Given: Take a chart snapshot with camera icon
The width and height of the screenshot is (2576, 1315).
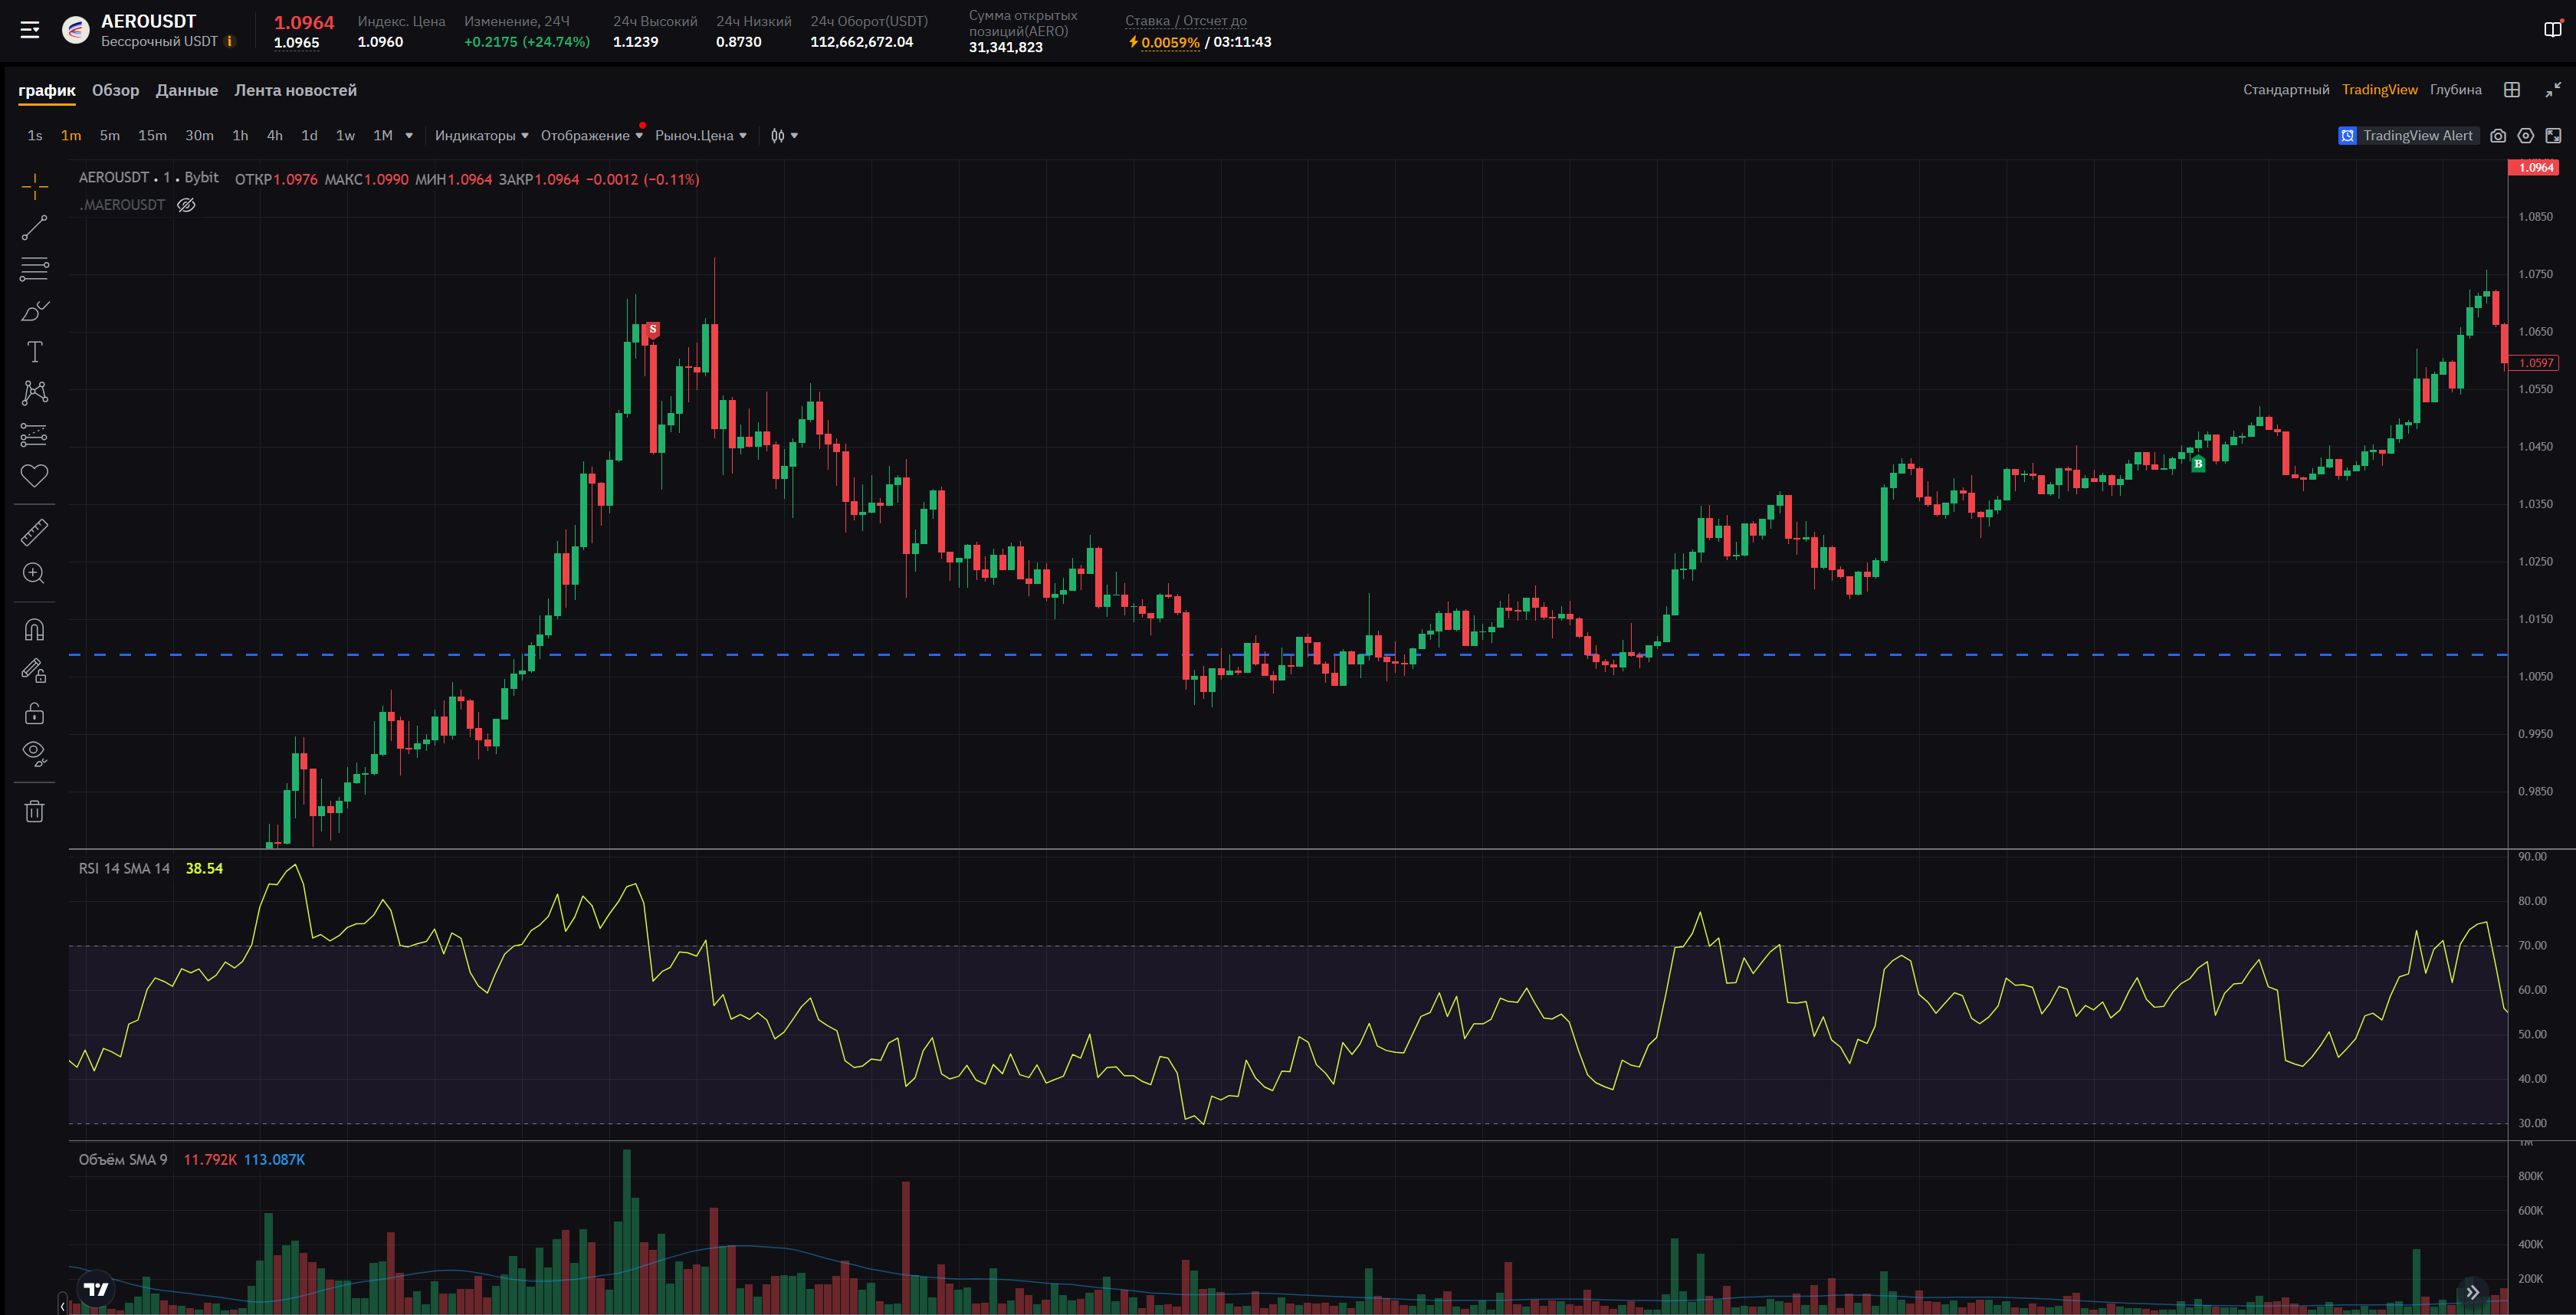Looking at the screenshot, I should point(2497,136).
